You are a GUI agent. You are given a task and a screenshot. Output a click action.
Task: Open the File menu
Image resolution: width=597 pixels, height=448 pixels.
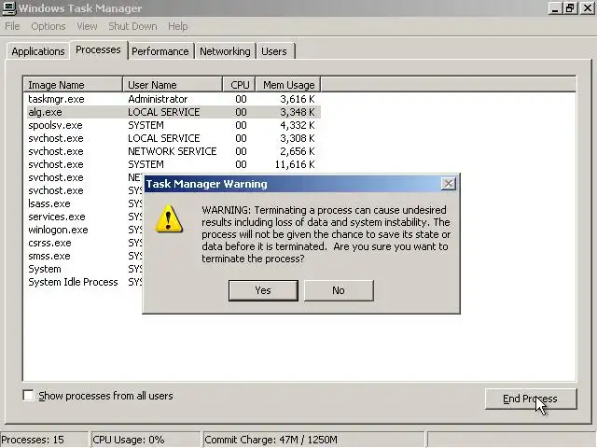tap(12, 26)
